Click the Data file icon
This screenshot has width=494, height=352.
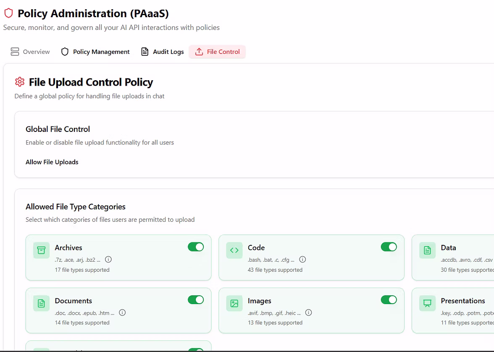(x=427, y=250)
